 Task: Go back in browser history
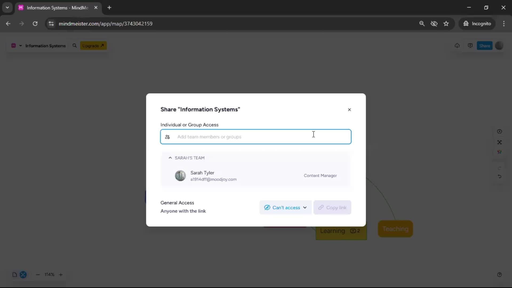click(8, 24)
